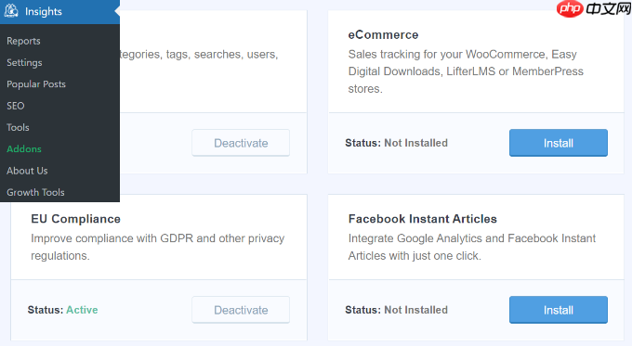Click the eCommerce Not Installed status text
The height and width of the screenshot is (346, 632).
pos(416,143)
